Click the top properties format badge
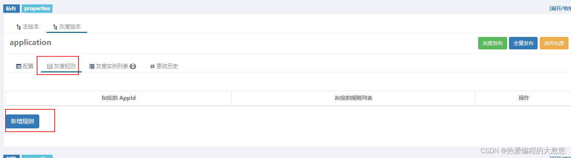This screenshot has height=158, width=571. point(37,8)
